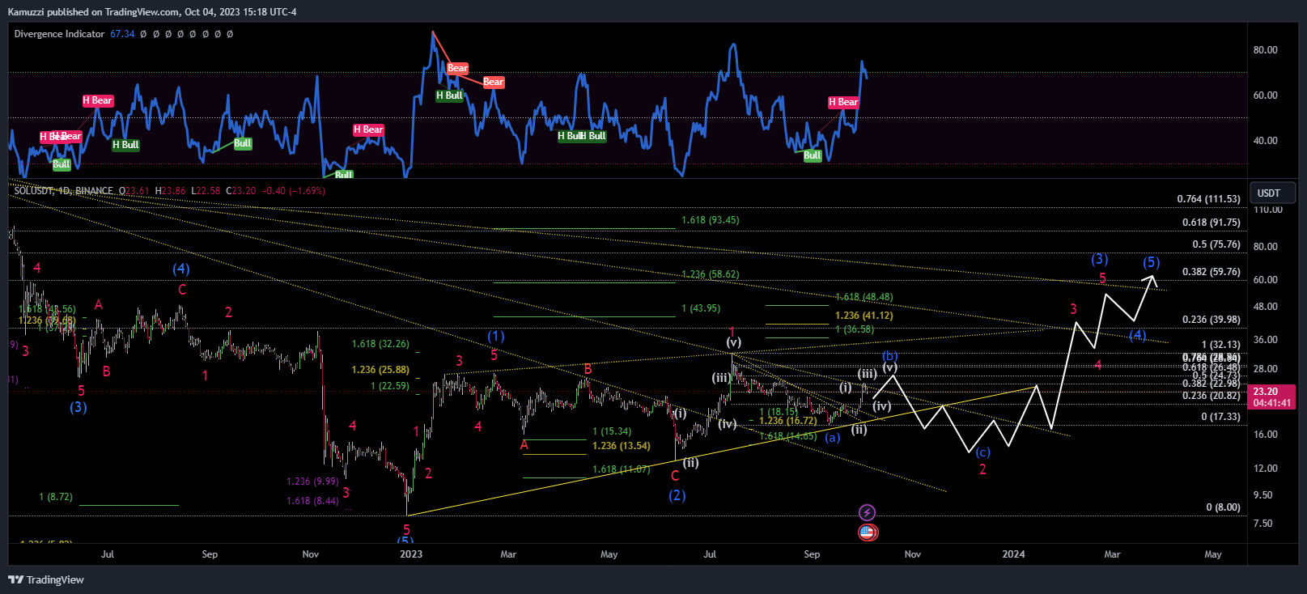The image size is (1307, 594).
Task: Click the blue (5) projected wave label
Action: [1151, 262]
